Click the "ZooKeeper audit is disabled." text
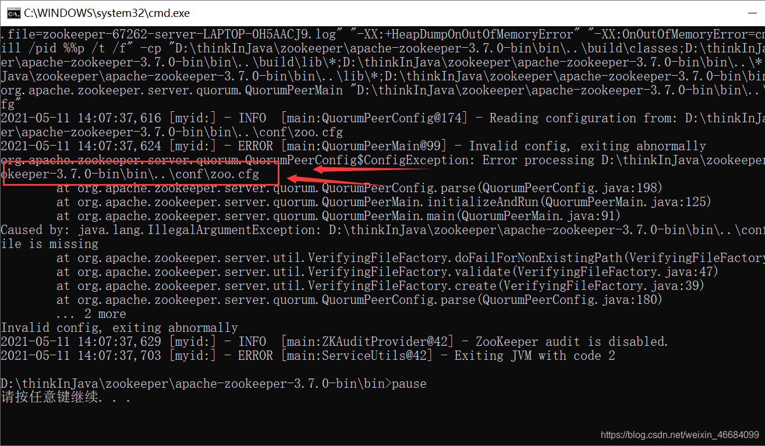 tap(572, 342)
